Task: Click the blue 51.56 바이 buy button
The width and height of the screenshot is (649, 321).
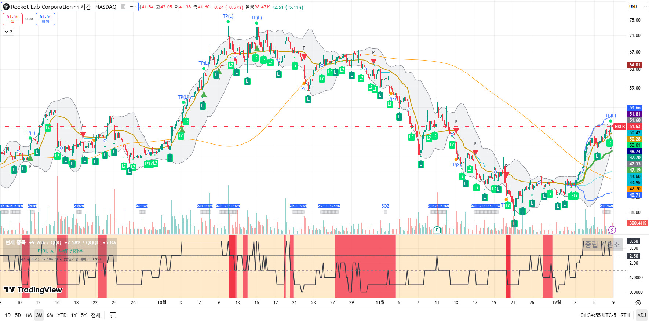Action: [45, 19]
